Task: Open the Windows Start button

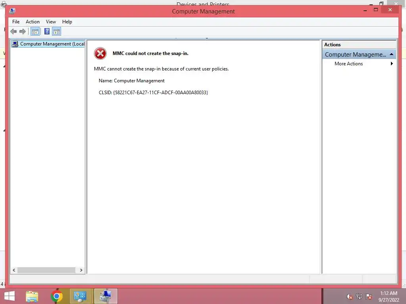Action: tap(10, 296)
